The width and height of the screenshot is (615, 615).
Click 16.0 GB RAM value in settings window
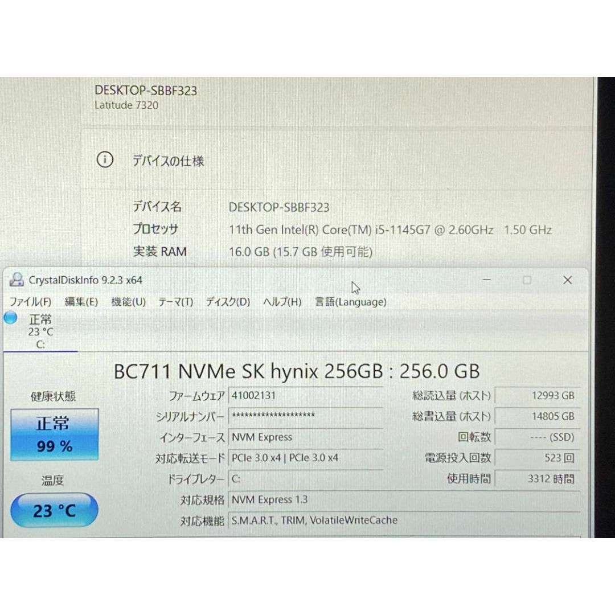coord(301,252)
